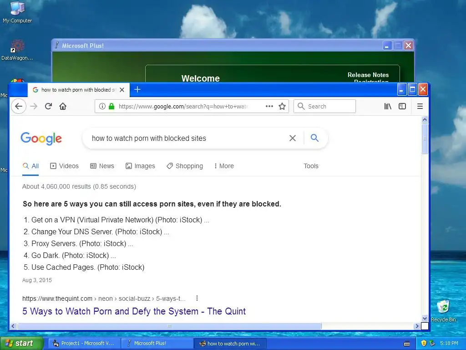Open on-screen keyboard tray icon
The width and height of the screenshot is (466, 350).
407,344
